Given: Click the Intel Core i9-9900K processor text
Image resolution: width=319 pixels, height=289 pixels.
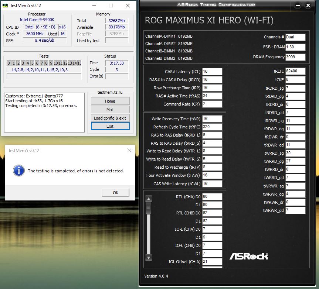Looking at the screenshot, I should point(37,20).
